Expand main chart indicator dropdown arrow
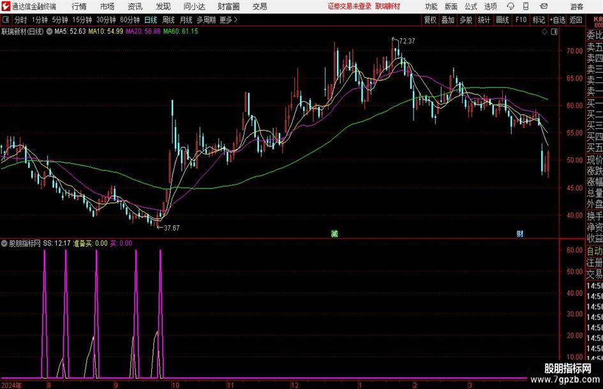The height and width of the screenshot is (389, 603). coord(49,31)
